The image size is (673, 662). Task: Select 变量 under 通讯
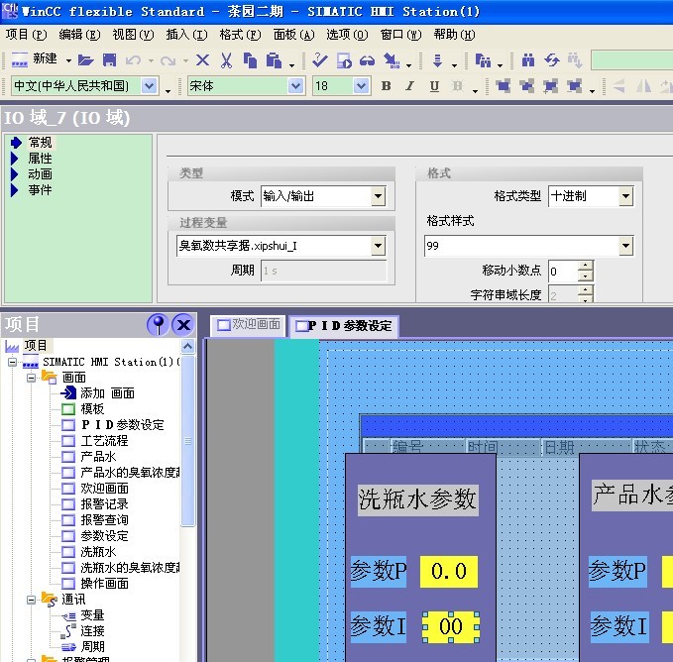point(92,615)
